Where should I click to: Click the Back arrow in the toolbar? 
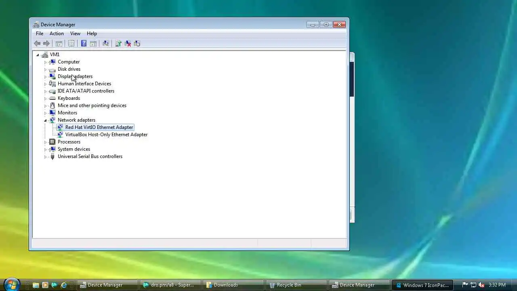click(x=37, y=44)
